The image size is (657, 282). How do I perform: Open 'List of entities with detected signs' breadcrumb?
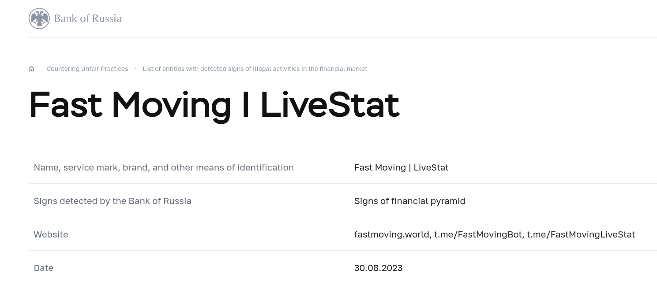click(255, 69)
